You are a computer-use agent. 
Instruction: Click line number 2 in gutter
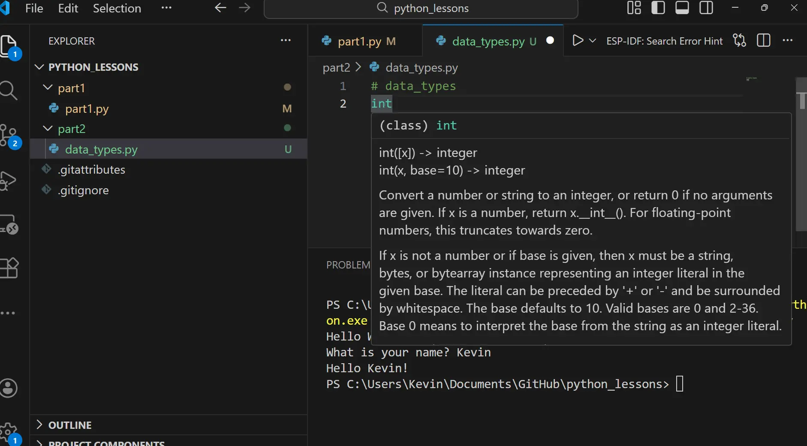point(343,104)
